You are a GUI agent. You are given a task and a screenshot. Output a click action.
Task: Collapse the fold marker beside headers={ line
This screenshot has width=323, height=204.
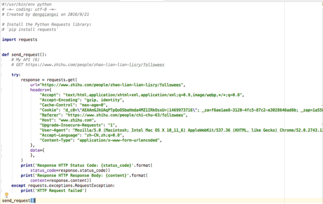[1, 90]
